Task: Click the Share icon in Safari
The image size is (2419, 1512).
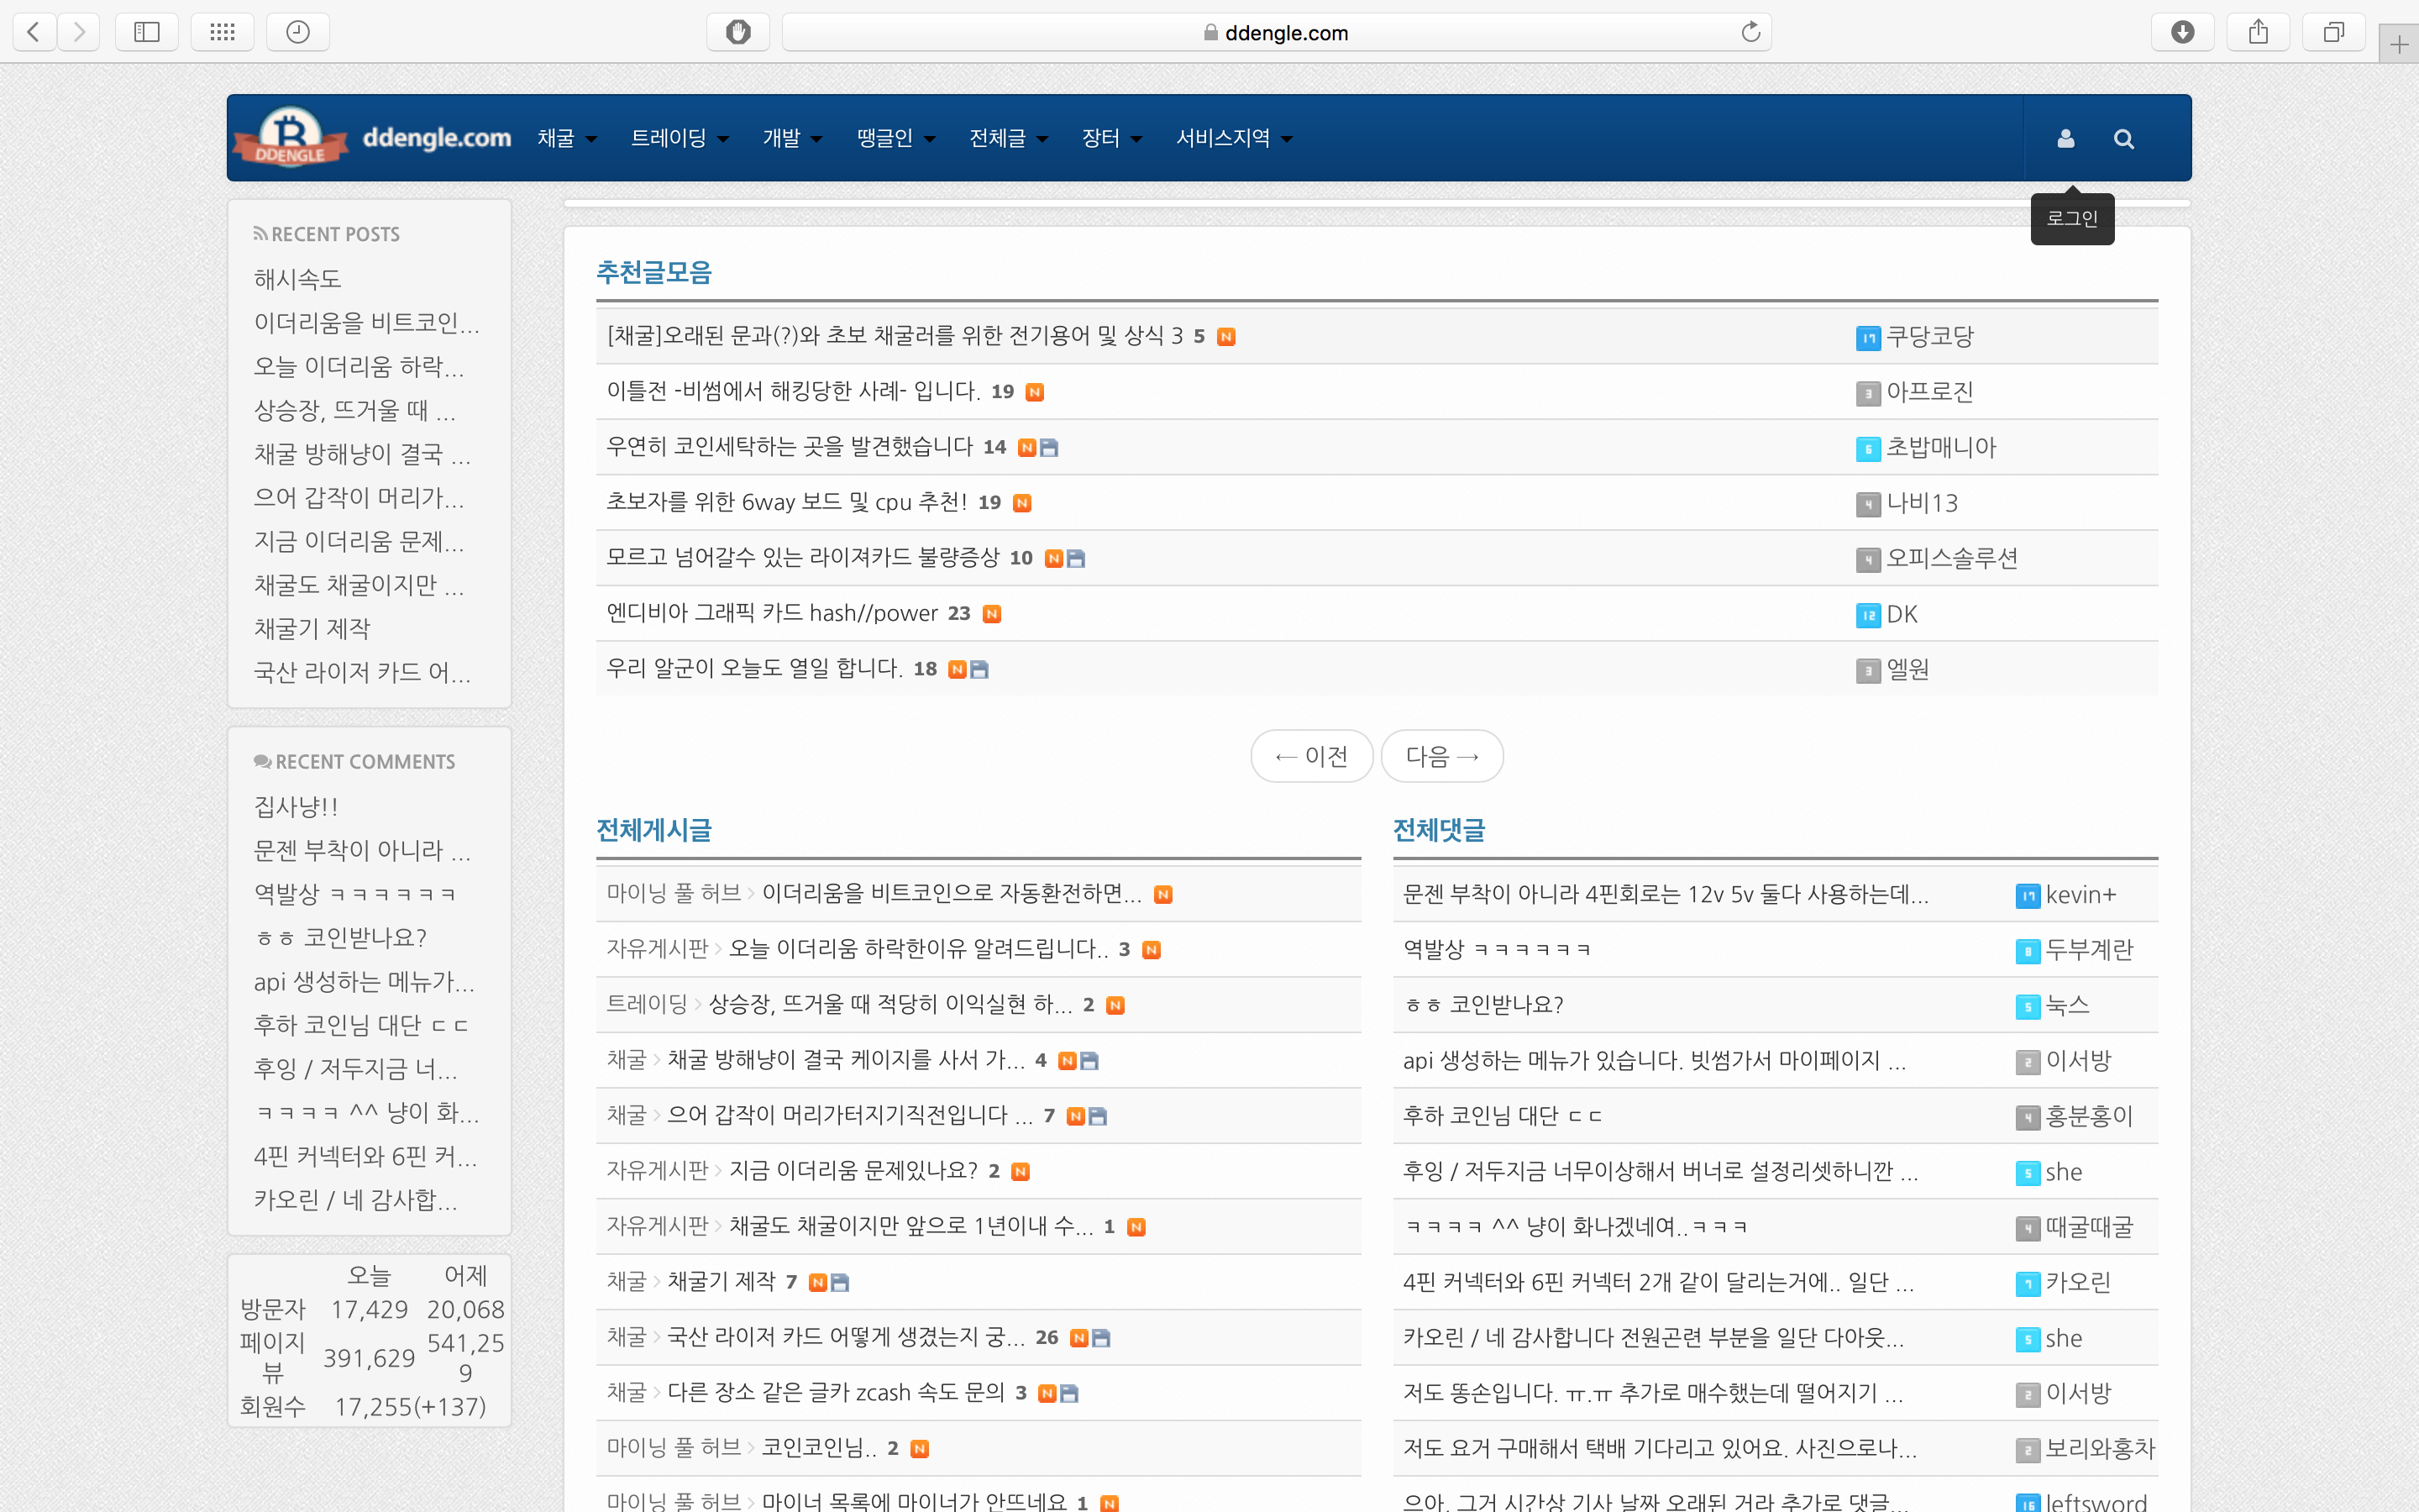Action: [x=2258, y=32]
